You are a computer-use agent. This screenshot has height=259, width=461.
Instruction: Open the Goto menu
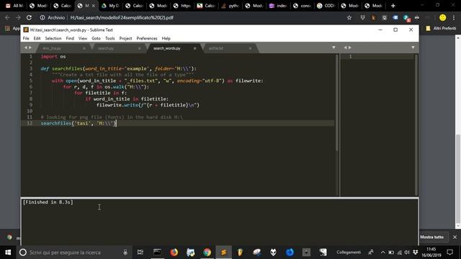click(96, 38)
